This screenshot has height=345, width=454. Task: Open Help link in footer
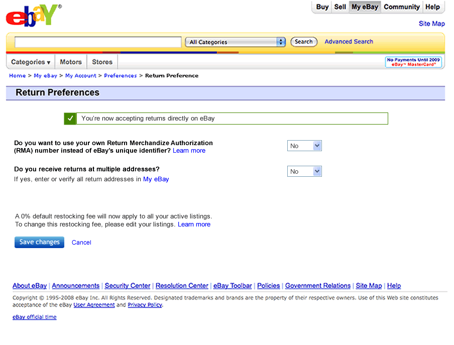coord(394,286)
